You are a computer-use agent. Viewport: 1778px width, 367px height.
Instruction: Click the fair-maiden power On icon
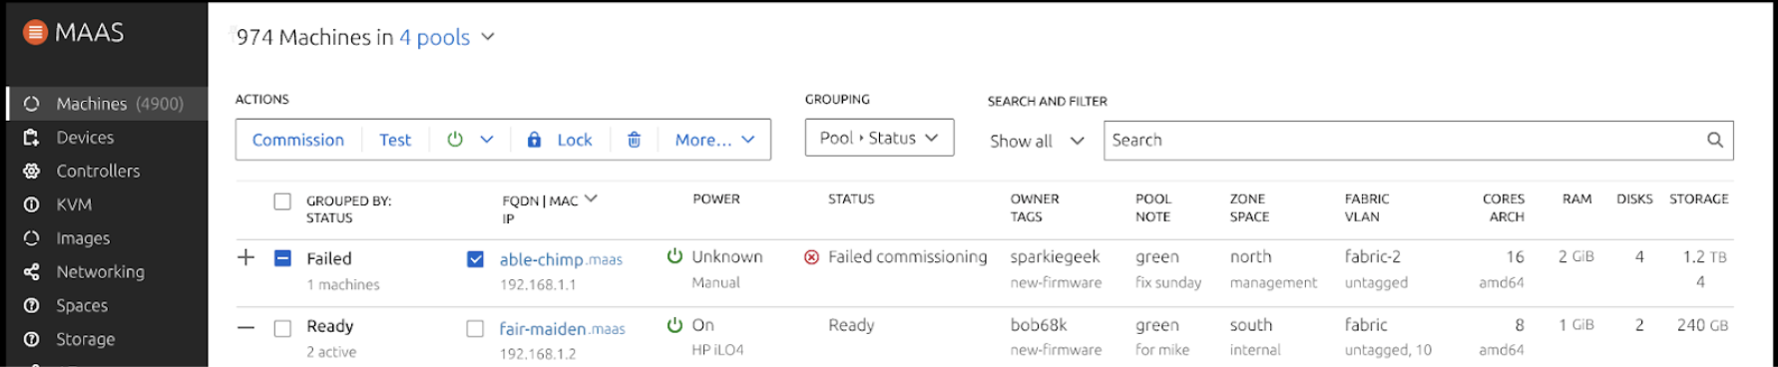(x=674, y=325)
